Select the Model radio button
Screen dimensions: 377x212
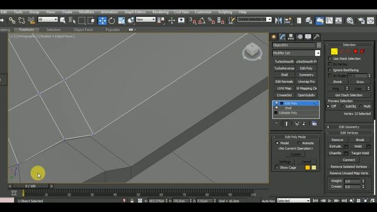point(277,143)
